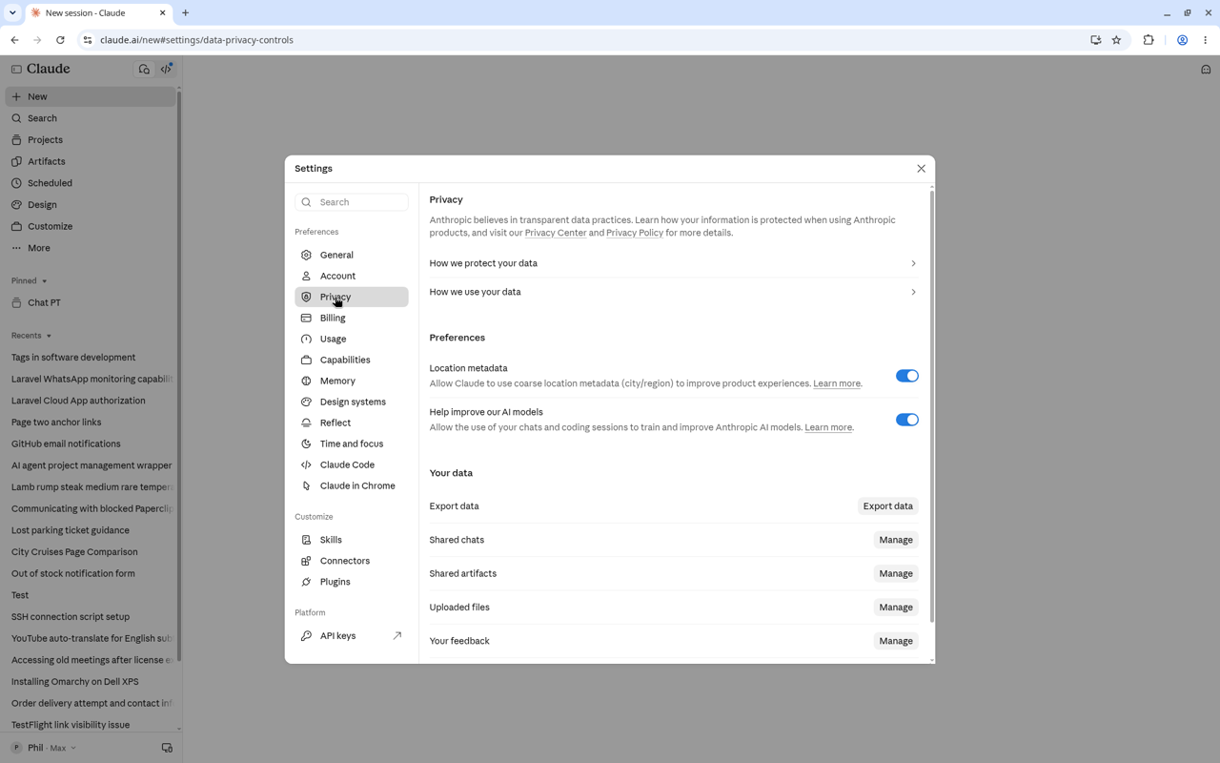The height and width of the screenshot is (763, 1220).
Task: Manage Shared chats
Action: coord(896,540)
